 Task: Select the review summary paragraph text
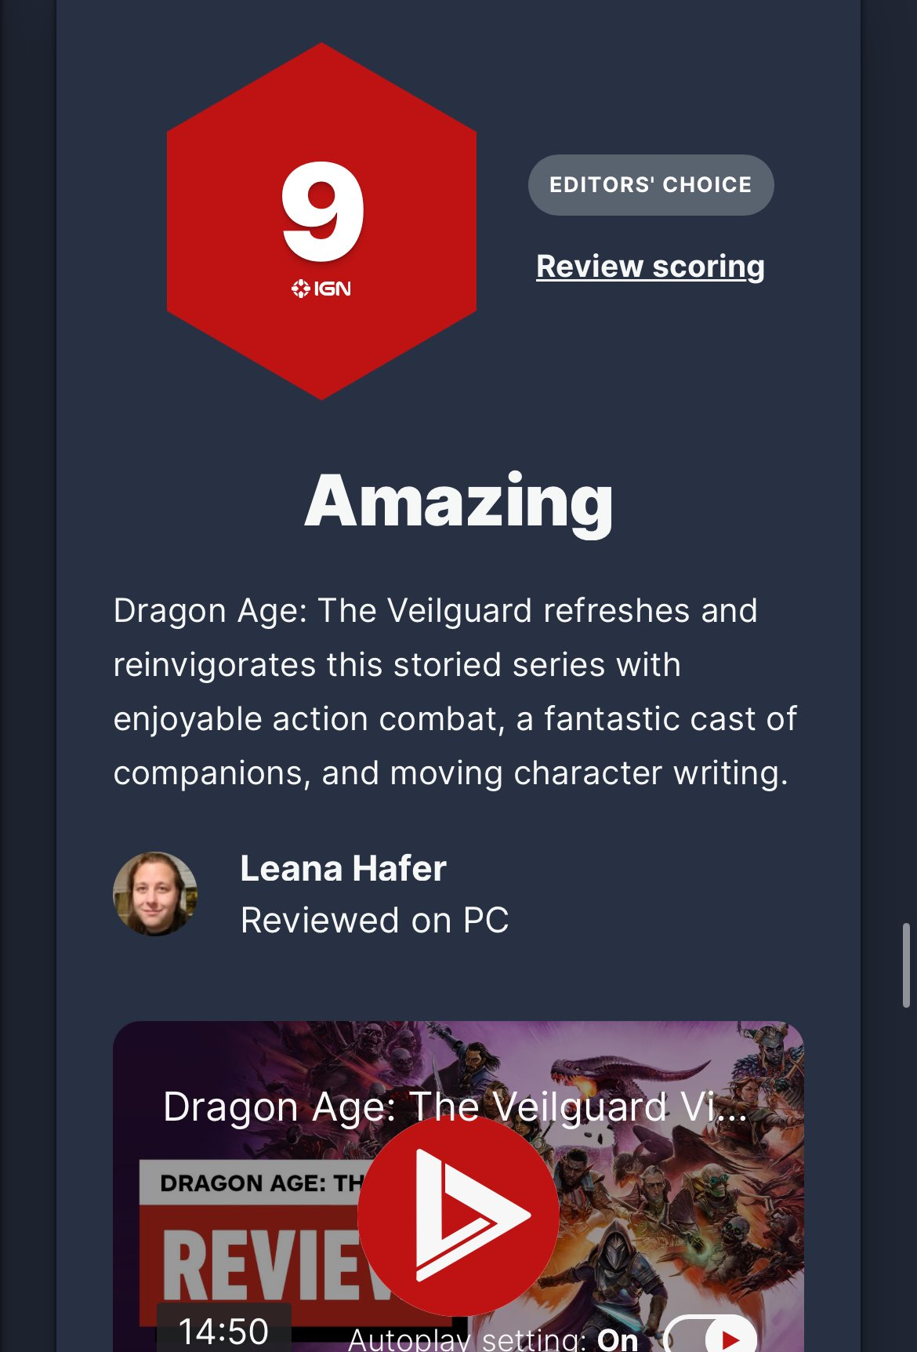pos(455,692)
